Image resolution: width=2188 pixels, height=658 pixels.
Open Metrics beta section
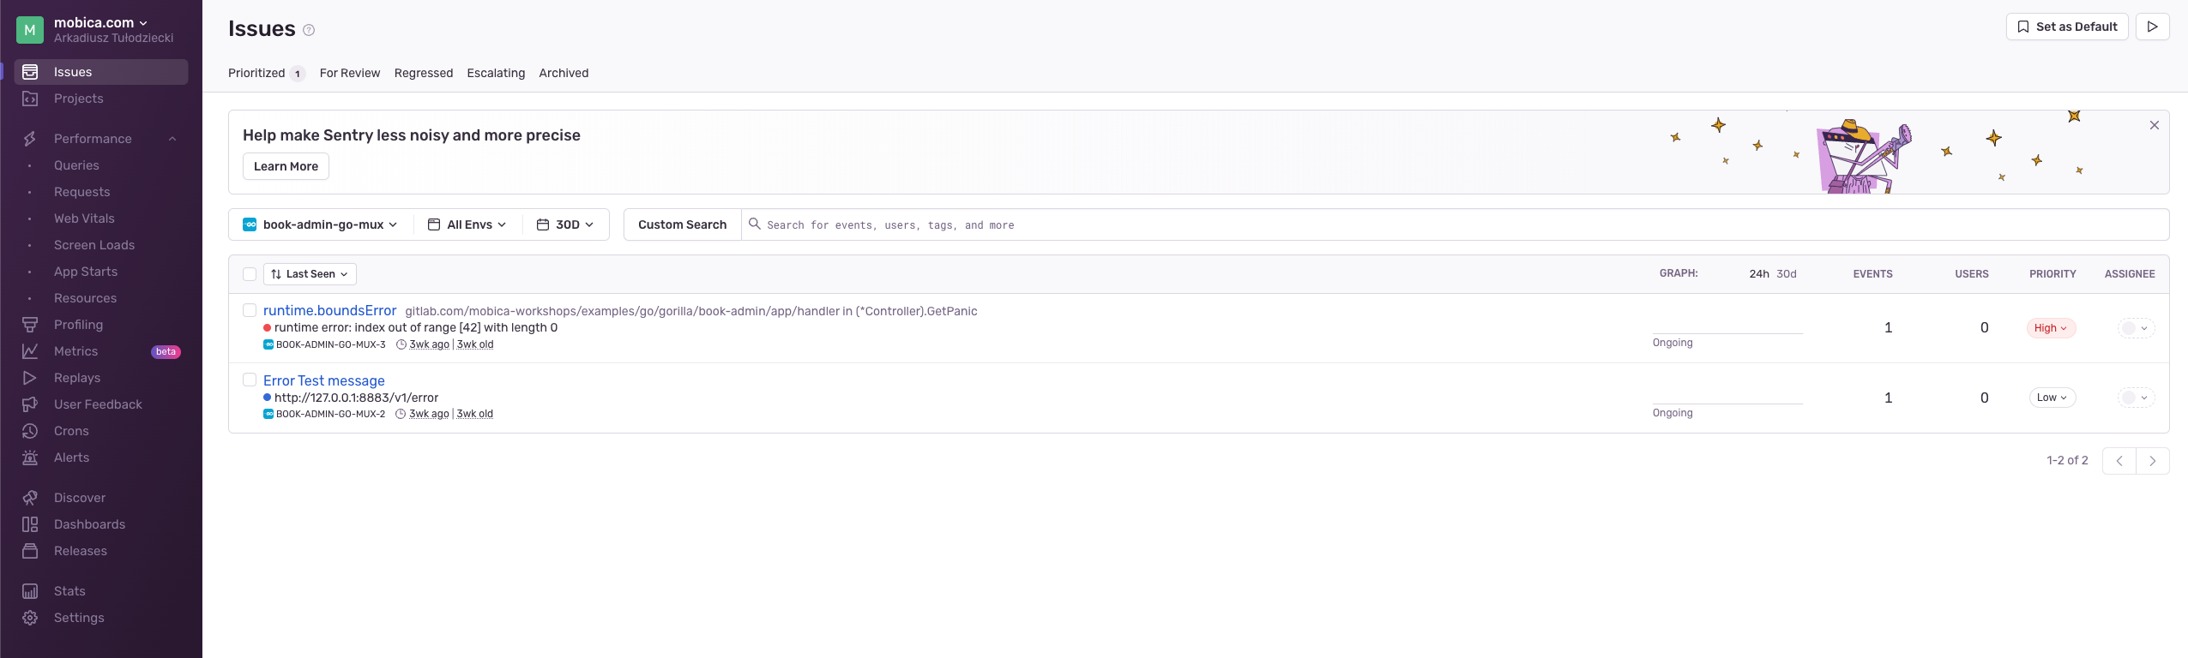101,351
